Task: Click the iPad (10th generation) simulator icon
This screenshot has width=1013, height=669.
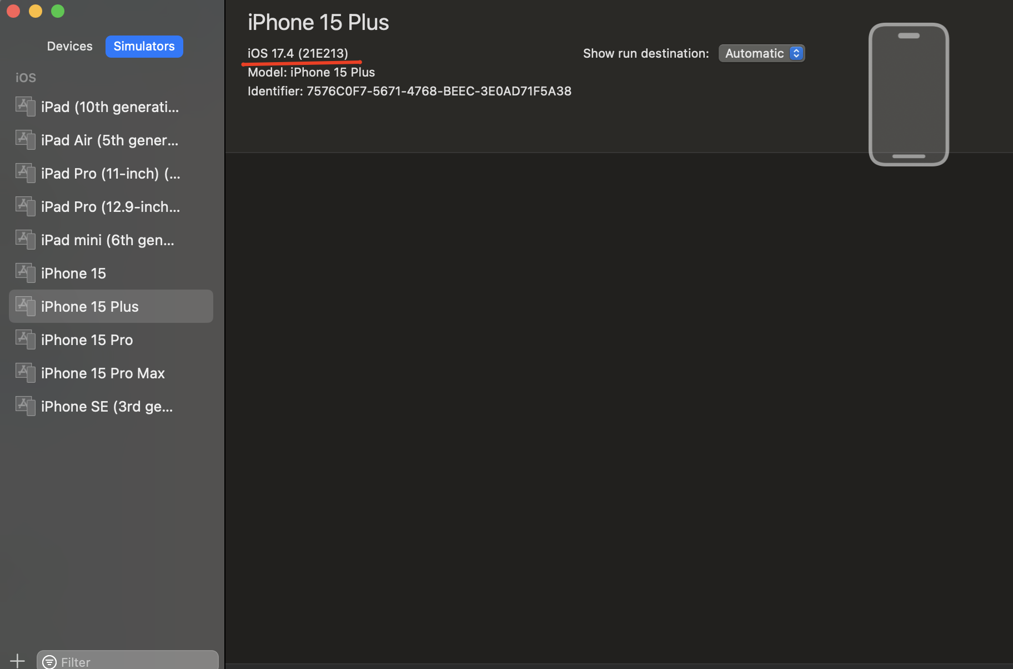Action: tap(26, 106)
